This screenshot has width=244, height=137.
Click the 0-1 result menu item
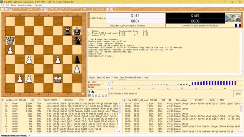7,5
